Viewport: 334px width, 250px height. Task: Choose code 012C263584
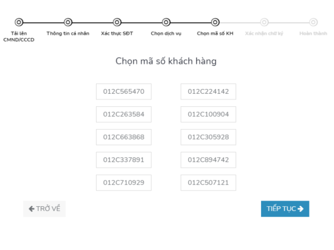coord(124,114)
